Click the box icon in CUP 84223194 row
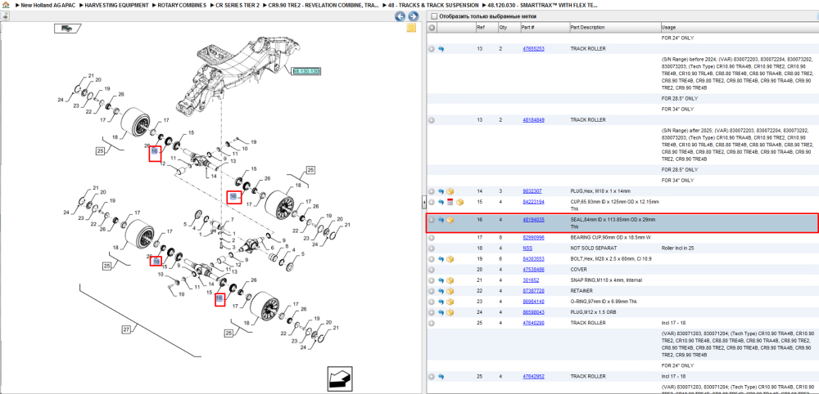This screenshot has height=394, width=819. click(x=459, y=202)
